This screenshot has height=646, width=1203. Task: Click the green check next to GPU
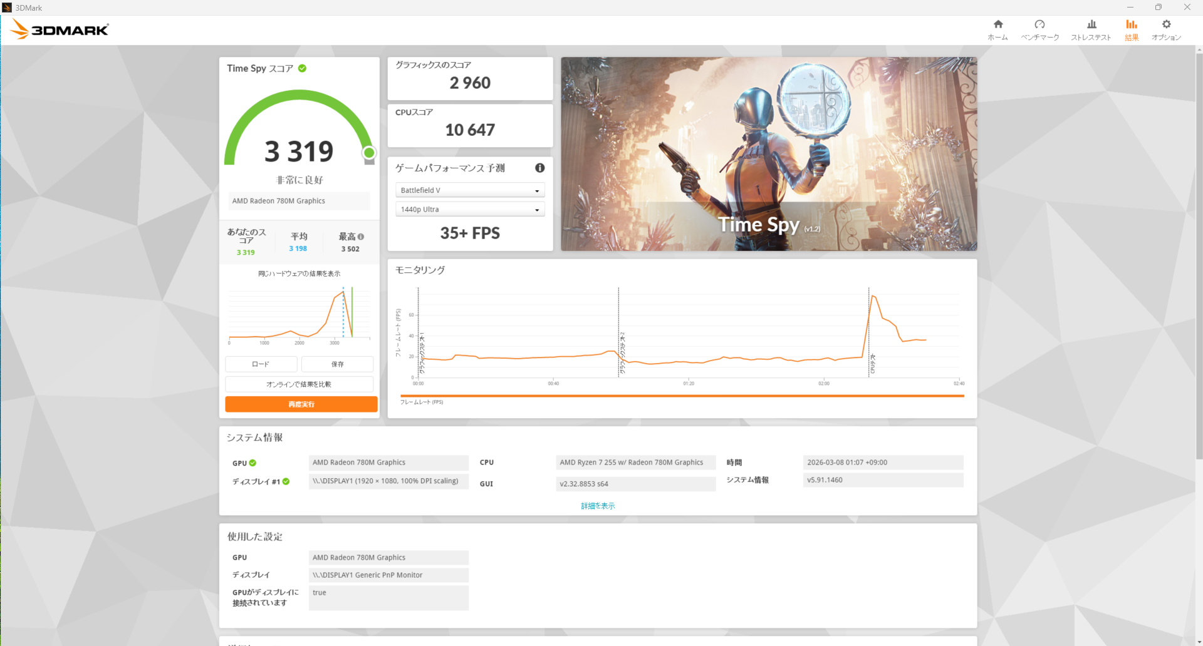coord(253,463)
